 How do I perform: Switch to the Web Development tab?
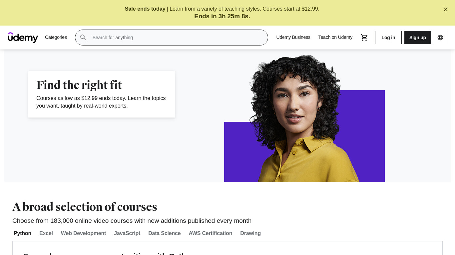tap(83, 233)
